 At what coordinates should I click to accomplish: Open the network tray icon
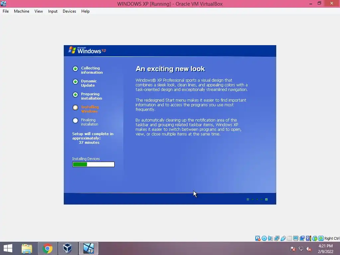coord(301,248)
